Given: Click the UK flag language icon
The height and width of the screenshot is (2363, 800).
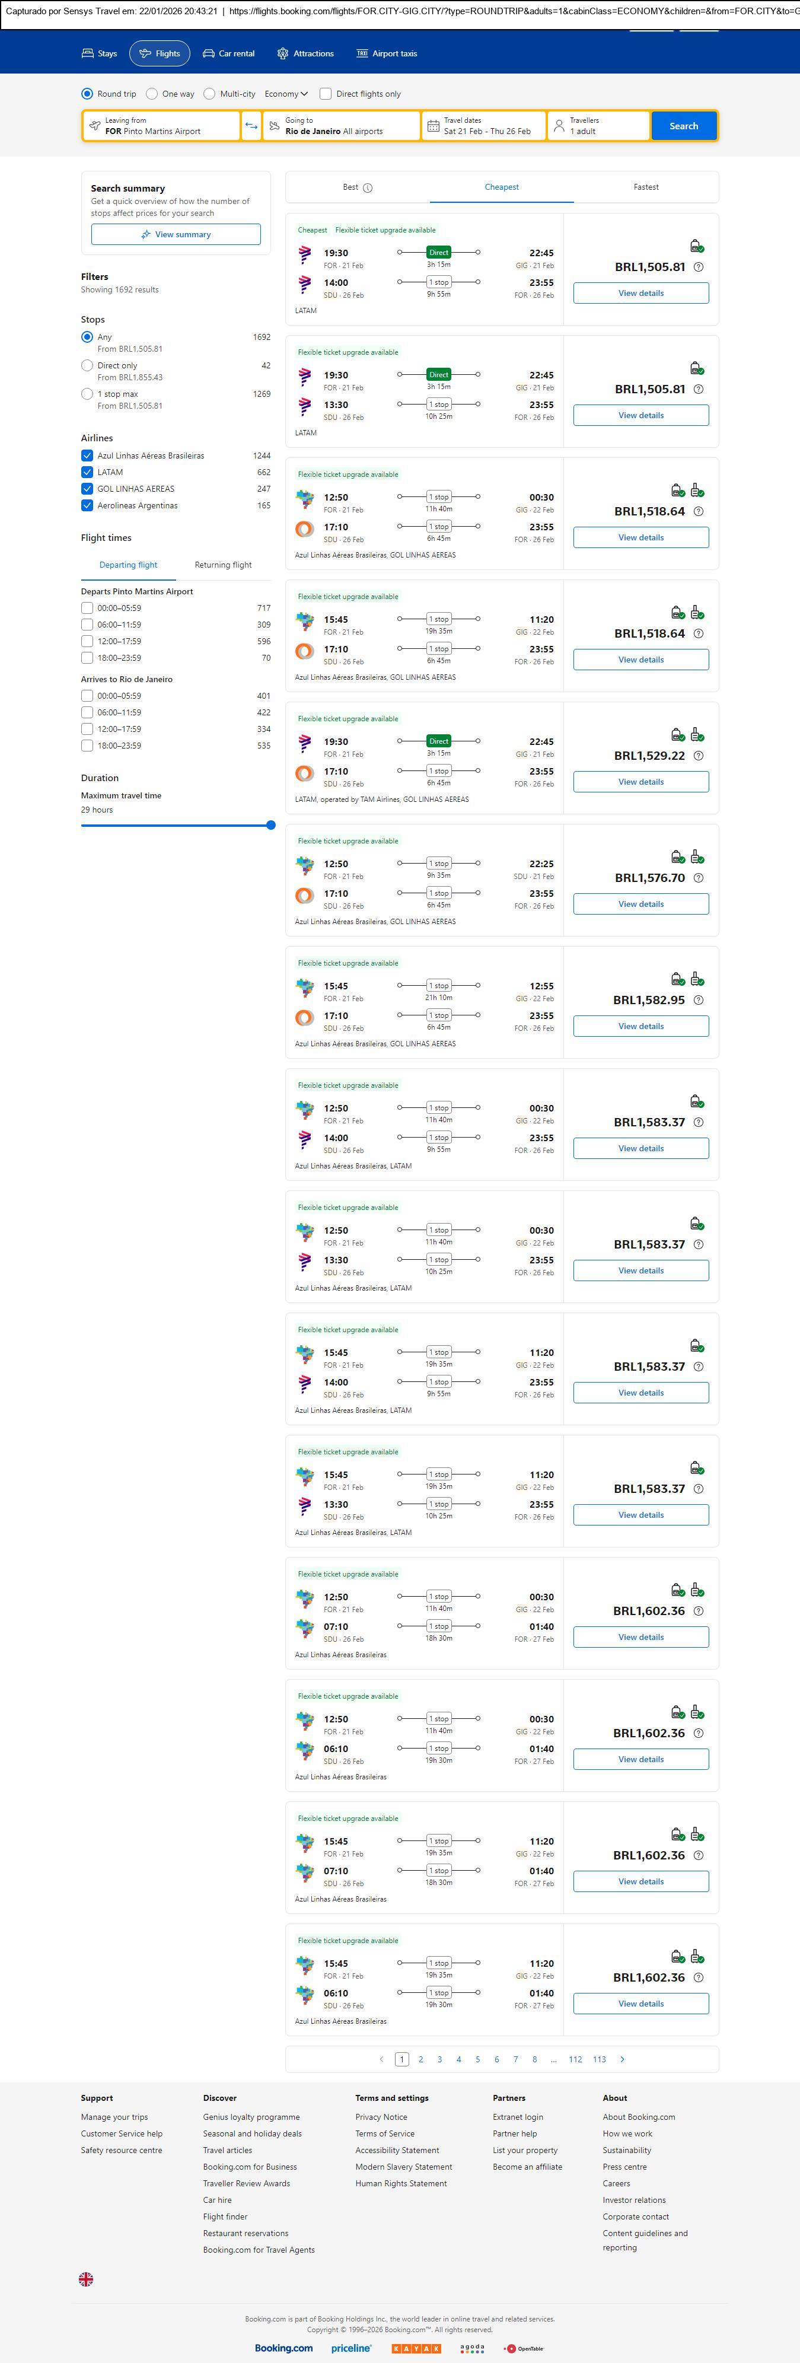Looking at the screenshot, I should click(86, 2279).
